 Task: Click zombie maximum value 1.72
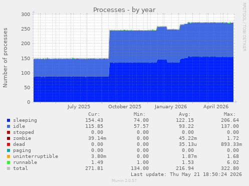233,138
